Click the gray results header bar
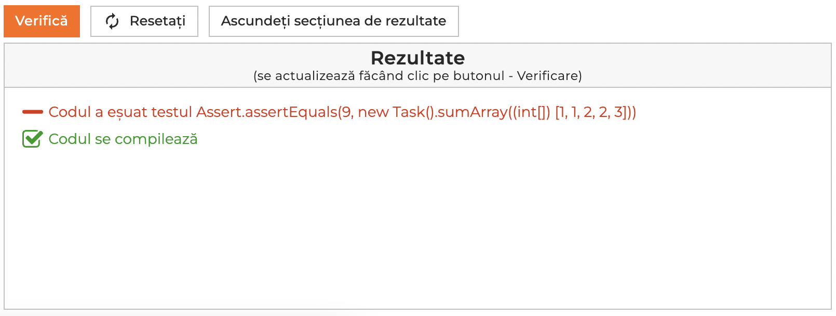 [417, 65]
